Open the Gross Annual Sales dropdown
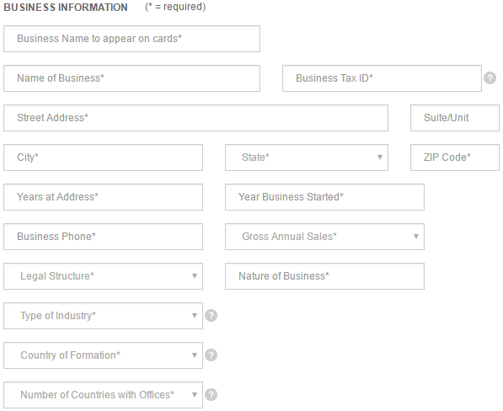The width and height of the screenshot is (503, 411). [x=324, y=237]
